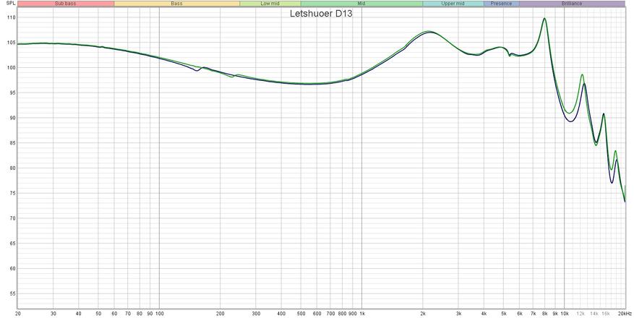The width and height of the screenshot is (634, 318).
Task: Click the Letshuoer D13 graph title
Action: coord(321,14)
